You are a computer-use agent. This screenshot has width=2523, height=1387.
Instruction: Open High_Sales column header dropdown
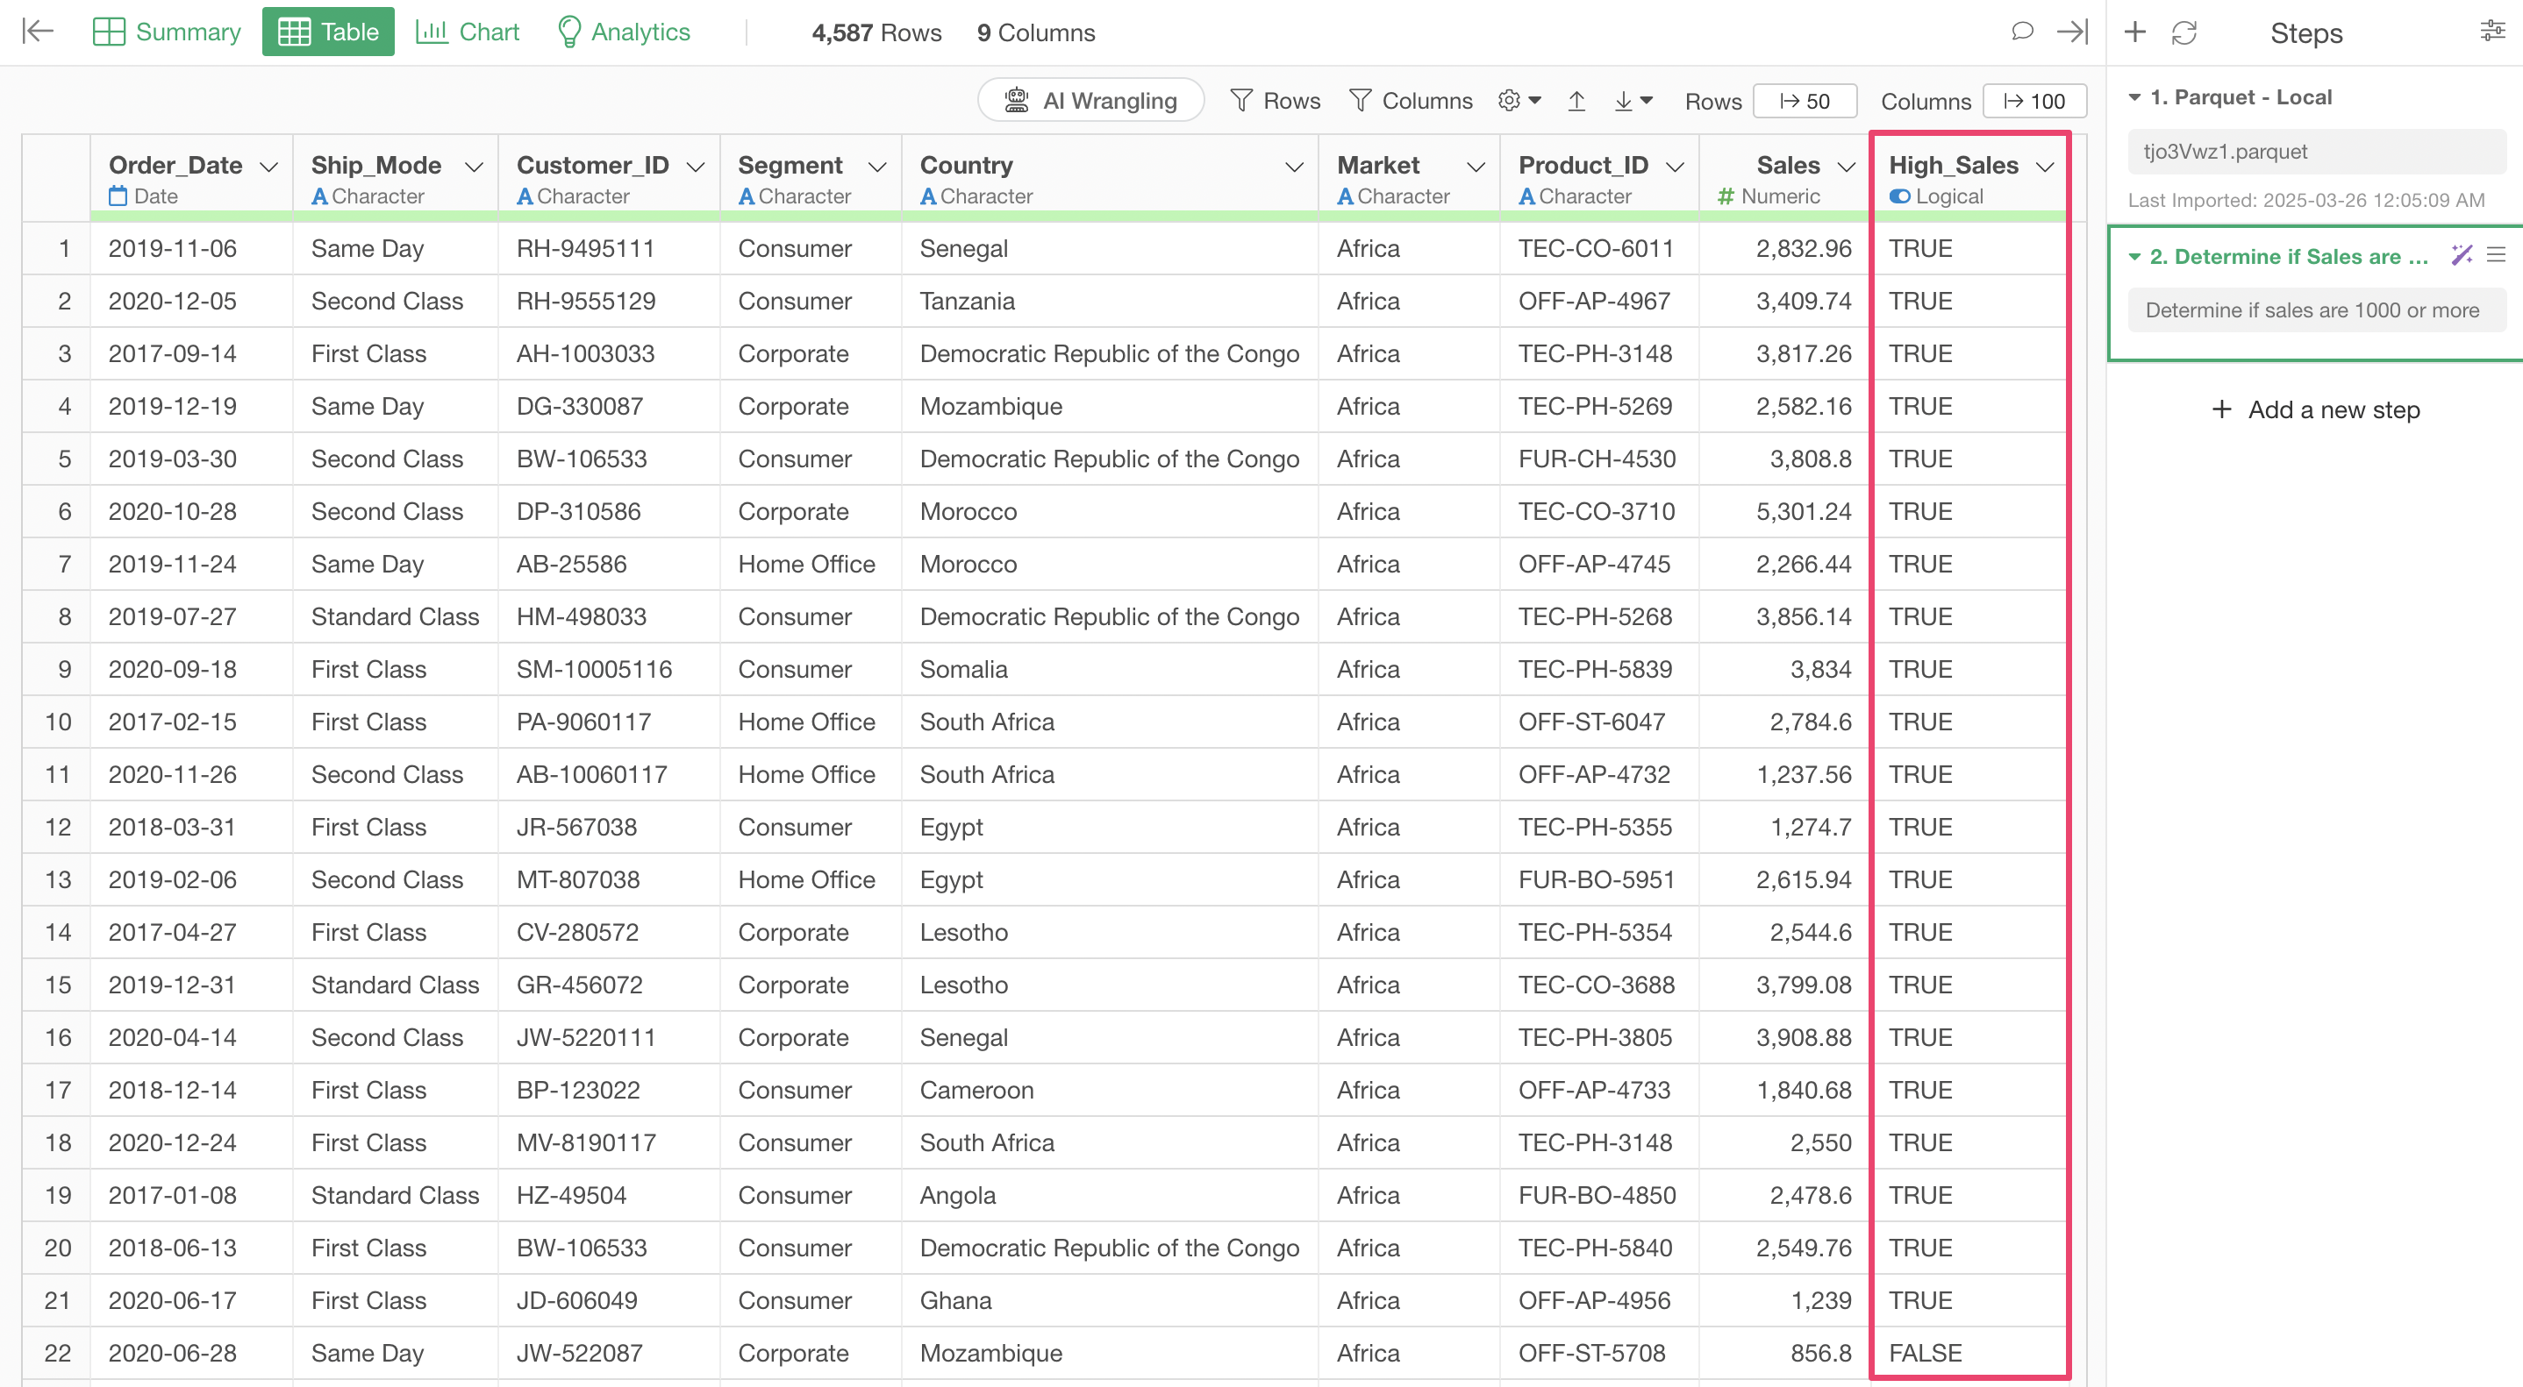tap(2044, 167)
